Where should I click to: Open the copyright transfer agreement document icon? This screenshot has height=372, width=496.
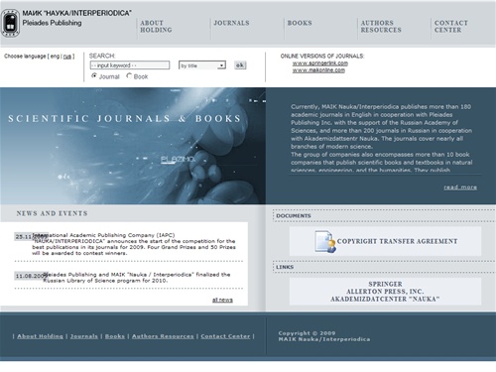point(325,241)
